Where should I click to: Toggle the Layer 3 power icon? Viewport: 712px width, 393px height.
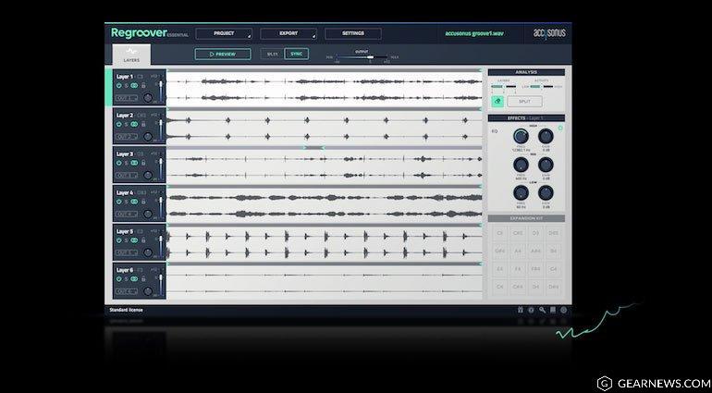(119, 163)
